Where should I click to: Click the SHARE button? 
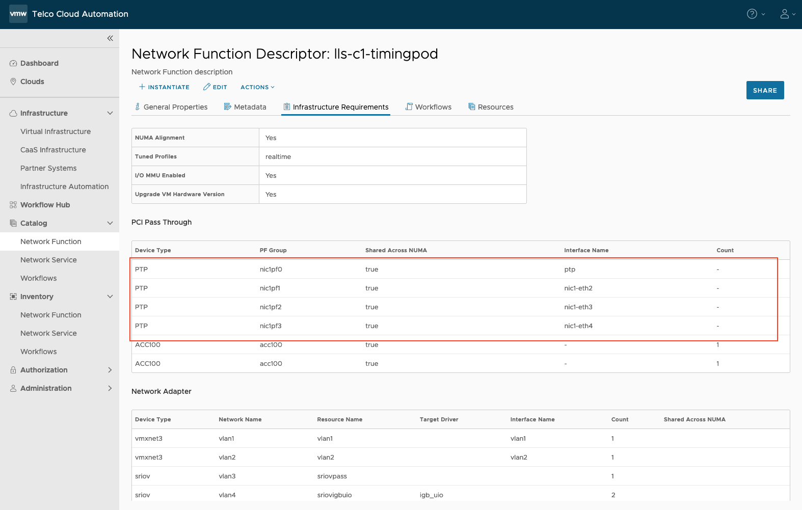(x=765, y=90)
